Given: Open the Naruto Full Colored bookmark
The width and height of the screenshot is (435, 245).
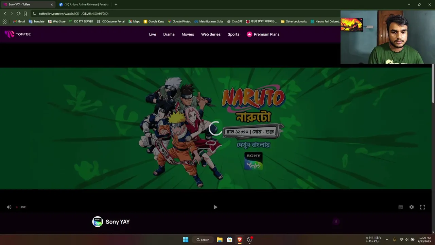Looking at the screenshot, I should 325,21.
